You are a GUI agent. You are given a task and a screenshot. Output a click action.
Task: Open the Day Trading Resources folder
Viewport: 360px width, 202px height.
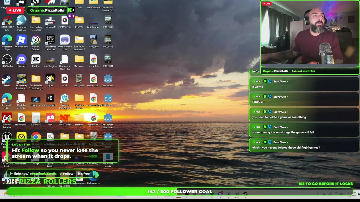tap(36, 23)
